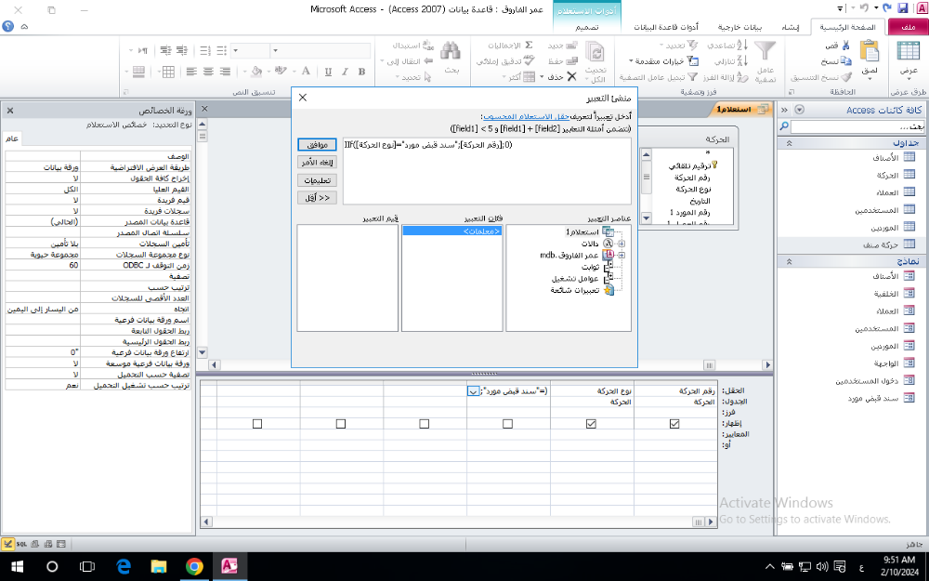Open the font size dropdown in ribbon
This screenshot has height=581, width=929.
pos(235,51)
